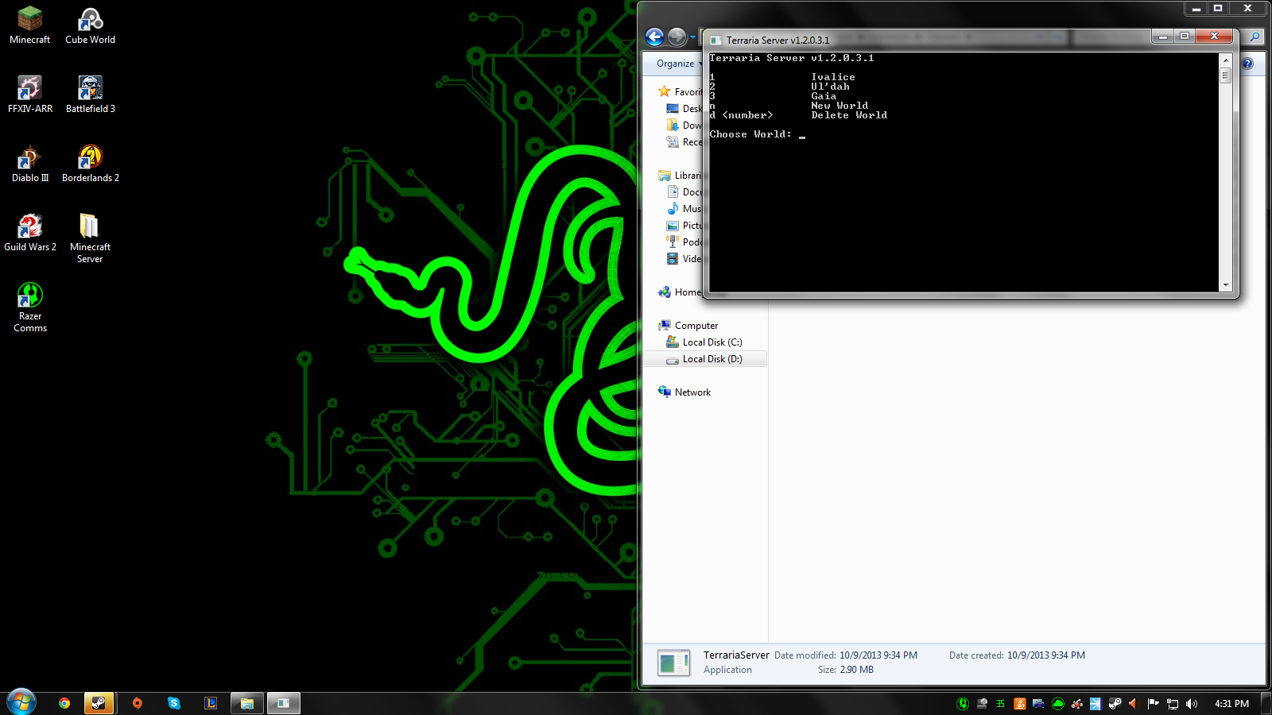Maximize the Explorer window

tap(1218, 8)
